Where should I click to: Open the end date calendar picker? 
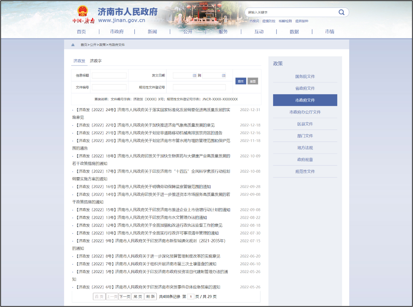[x=224, y=75]
